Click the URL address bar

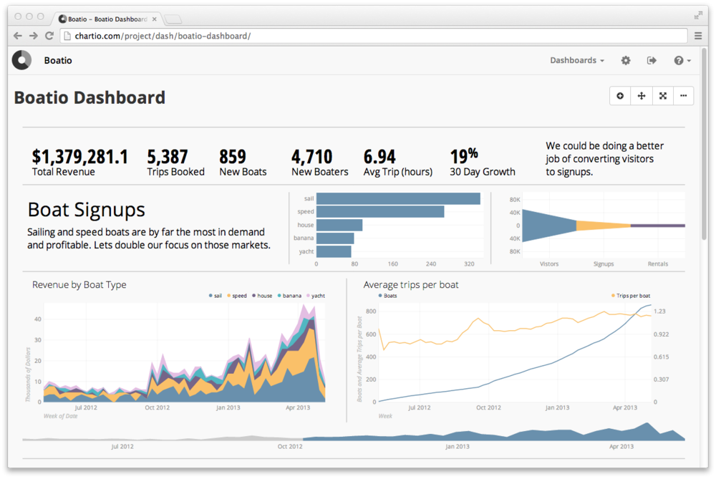[x=374, y=36]
